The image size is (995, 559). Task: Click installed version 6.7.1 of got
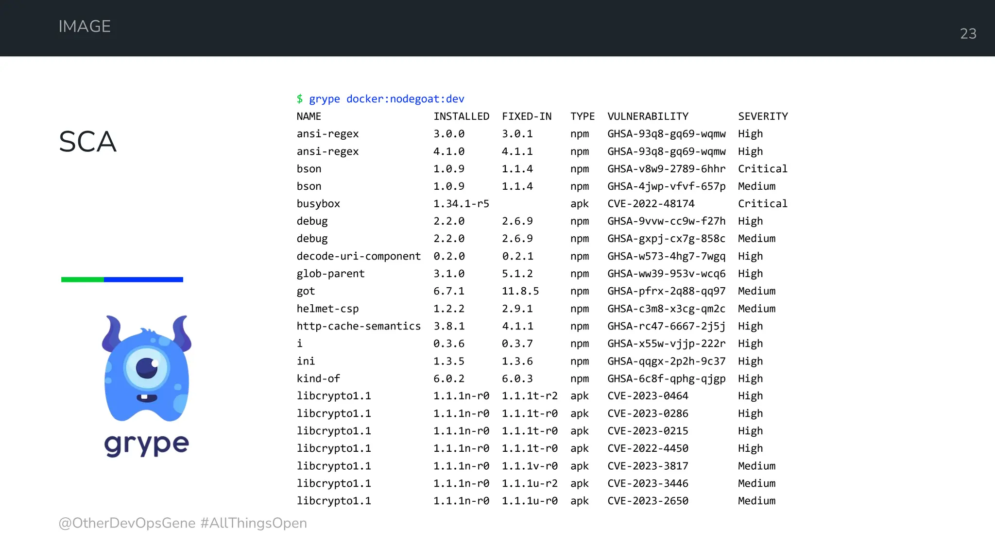pos(449,291)
